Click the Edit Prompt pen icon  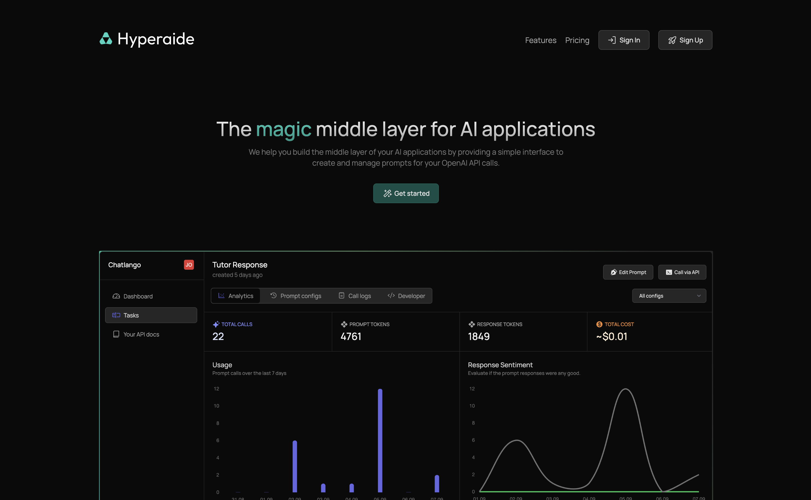(613, 272)
